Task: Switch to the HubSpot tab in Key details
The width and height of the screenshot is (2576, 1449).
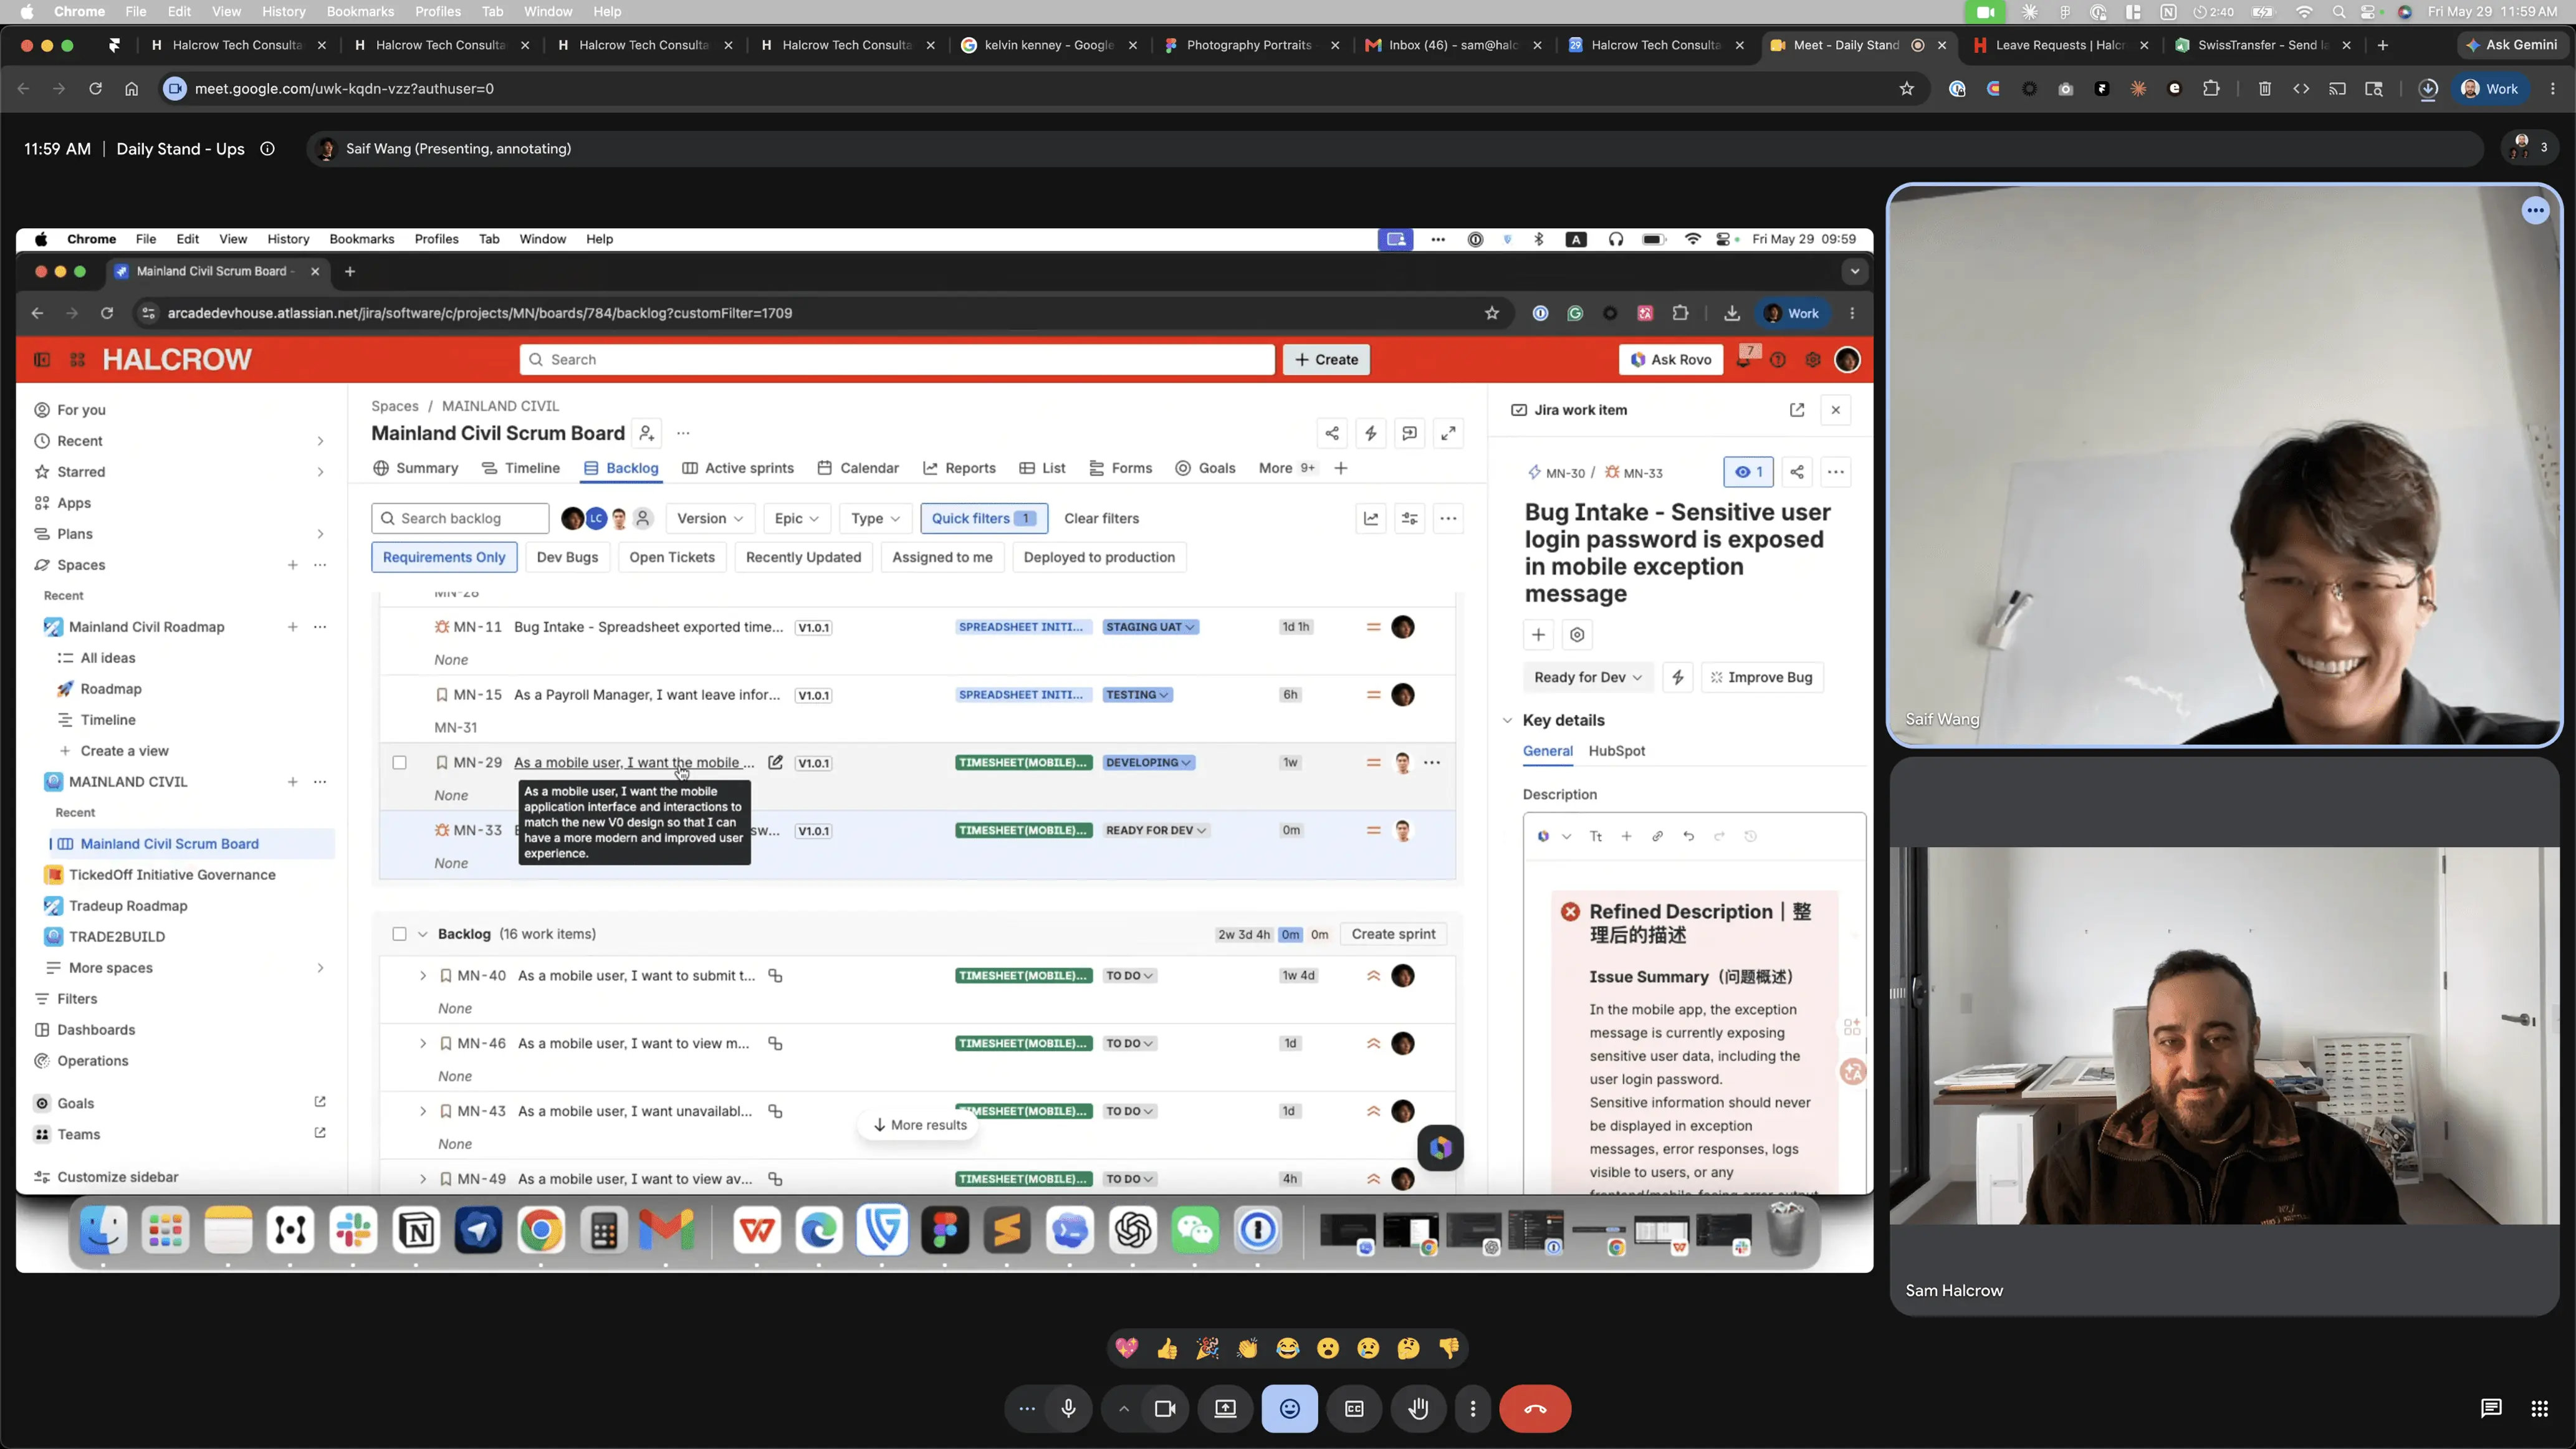Action: (x=1616, y=751)
